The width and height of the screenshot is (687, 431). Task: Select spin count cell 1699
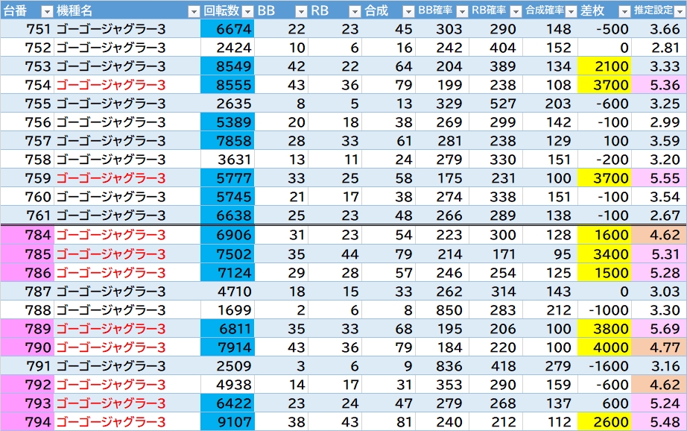pyautogui.click(x=227, y=310)
